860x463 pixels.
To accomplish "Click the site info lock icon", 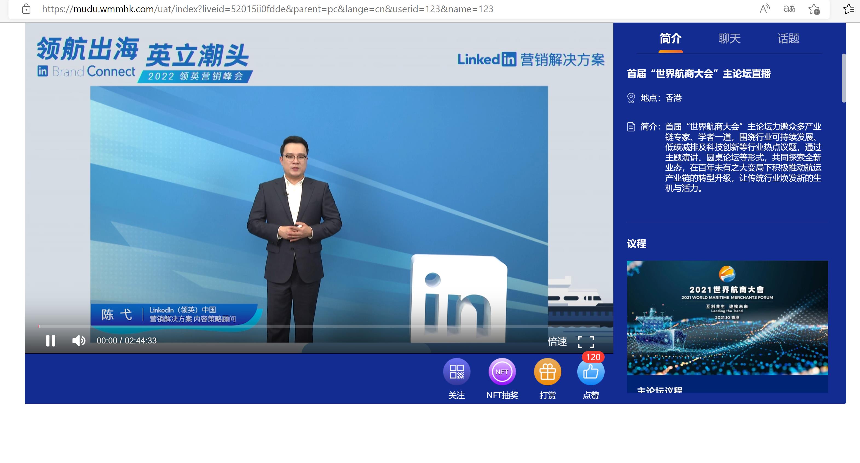I will coord(26,9).
